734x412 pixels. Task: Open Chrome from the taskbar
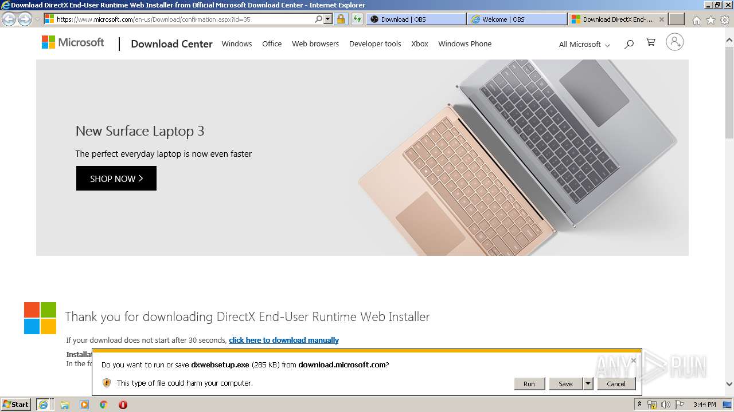[x=104, y=405]
